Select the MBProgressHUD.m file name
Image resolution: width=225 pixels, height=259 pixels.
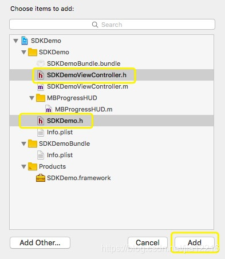tap(84, 109)
